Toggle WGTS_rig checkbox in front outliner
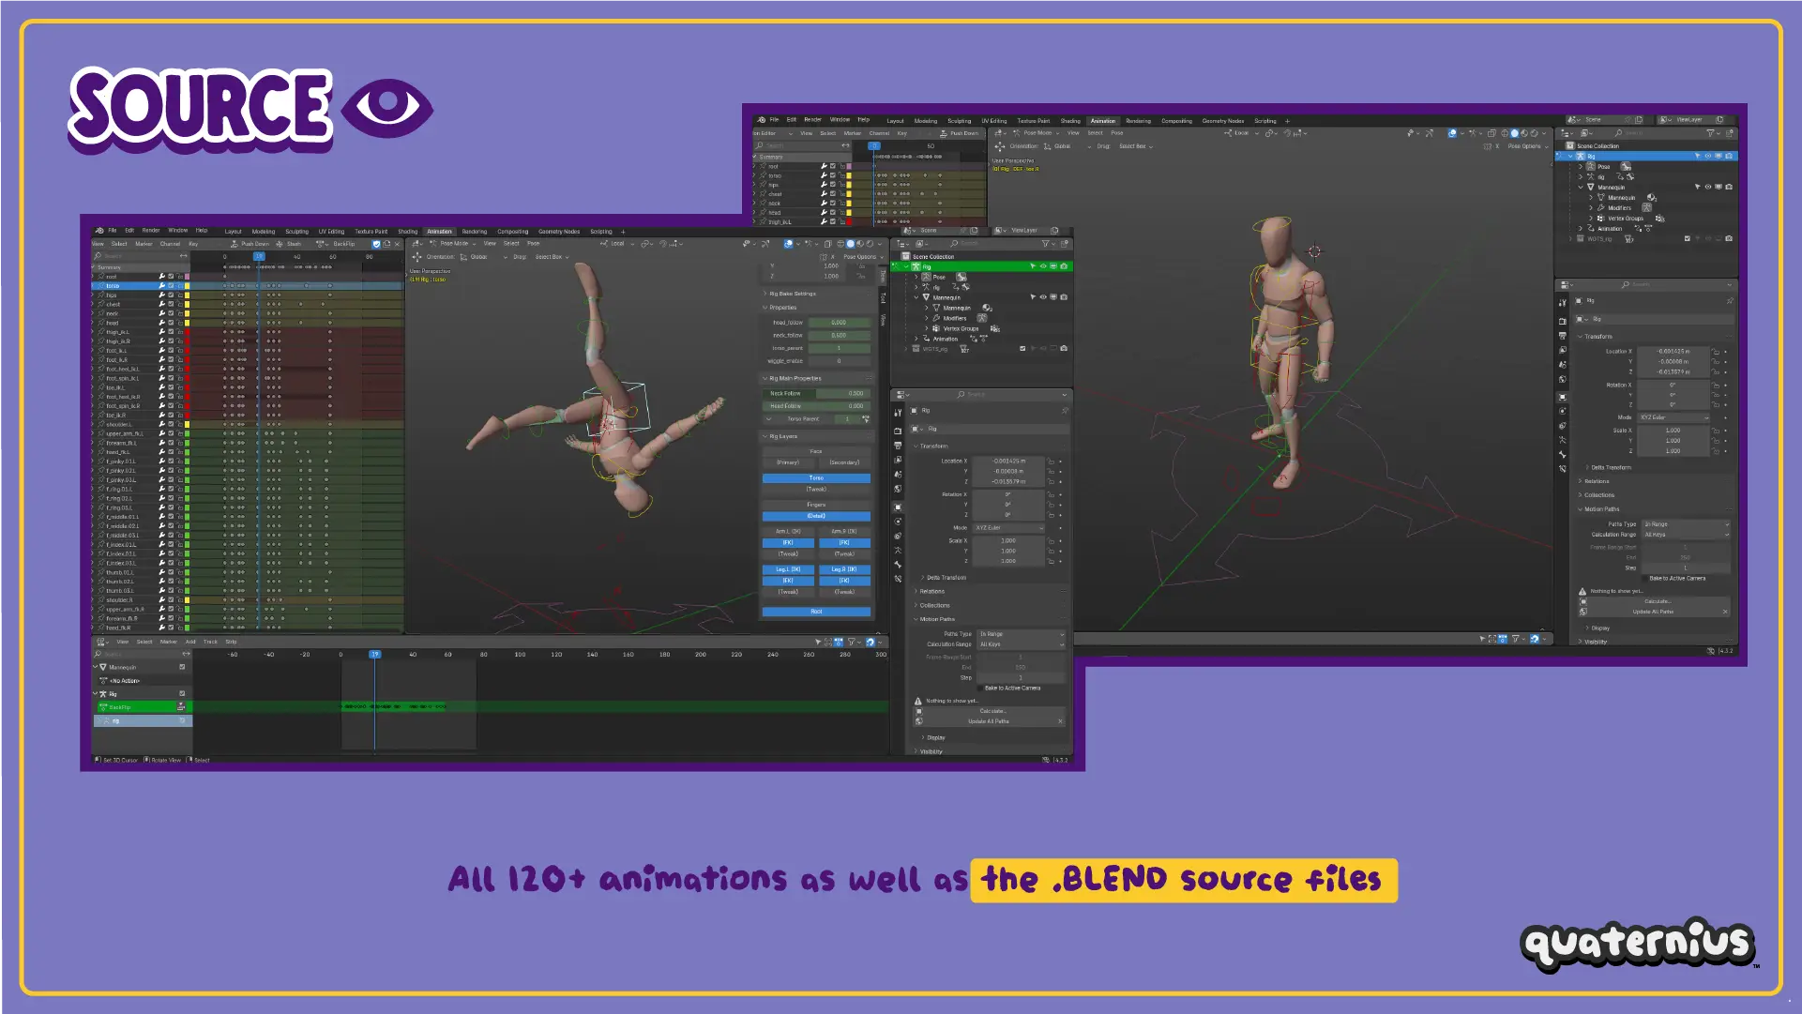The height and width of the screenshot is (1014, 1802). click(x=1022, y=349)
